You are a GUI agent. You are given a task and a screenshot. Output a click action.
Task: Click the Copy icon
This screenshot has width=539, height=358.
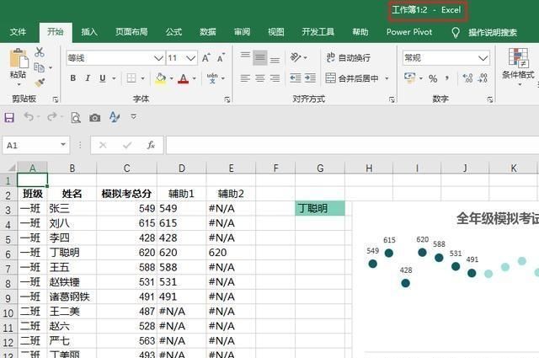pyautogui.click(x=40, y=67)
